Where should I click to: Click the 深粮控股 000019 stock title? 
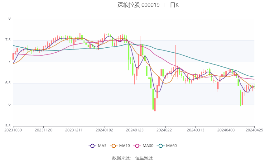[x=138, y=5]
